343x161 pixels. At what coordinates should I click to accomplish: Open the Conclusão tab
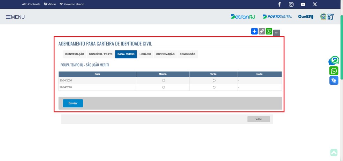188,54
